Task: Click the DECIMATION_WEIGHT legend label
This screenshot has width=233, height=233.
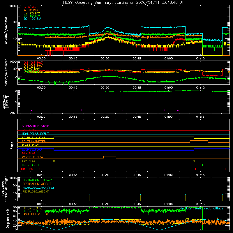Action: coord(37,184)
